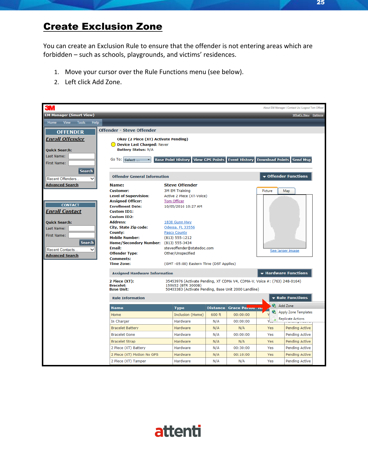The height and width of the screenshot is (452, 368).
Task: Focus the offender Last Name field
Action: click(x=82, y=156)
